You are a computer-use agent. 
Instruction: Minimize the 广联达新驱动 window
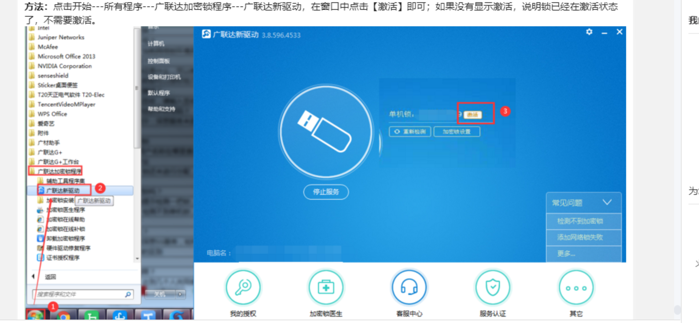[x=604, y=32]
